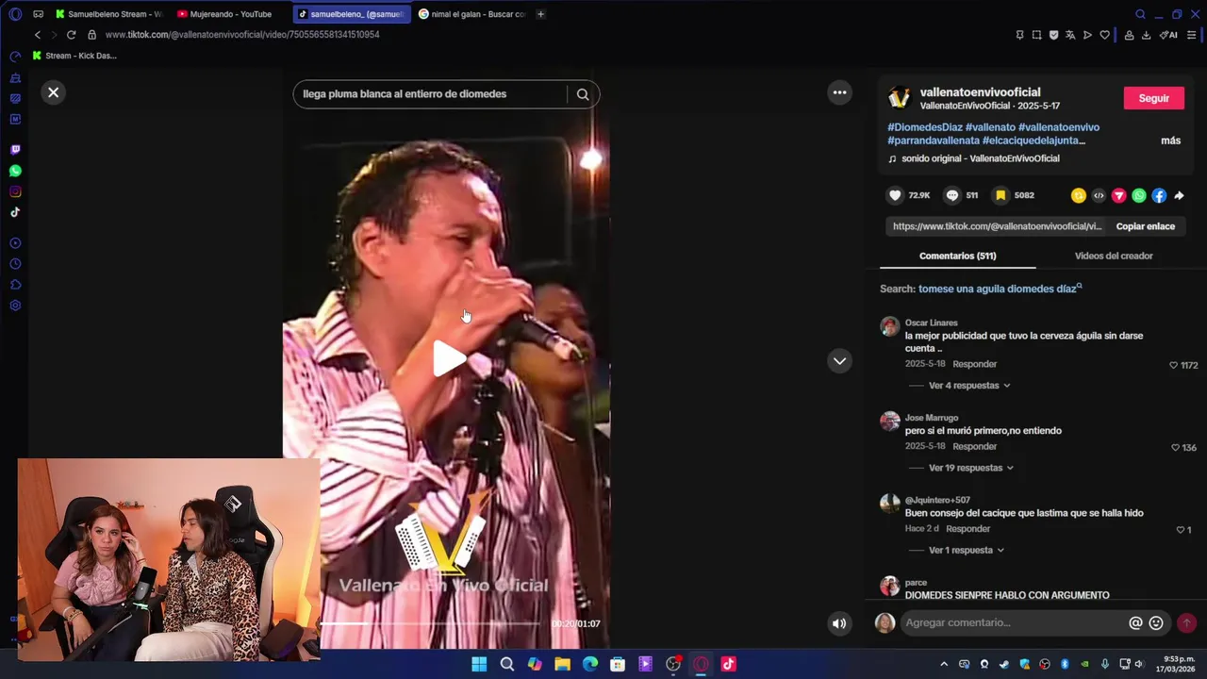This screenshot has height=679, width=1207.
Task: Click the embed code icon
Action: coord(1099,195)
